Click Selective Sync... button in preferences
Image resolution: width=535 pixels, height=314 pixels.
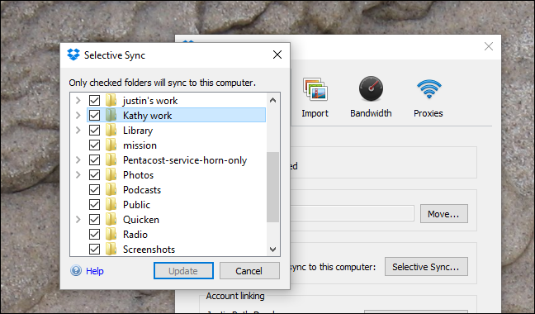(x=426, y=267)
